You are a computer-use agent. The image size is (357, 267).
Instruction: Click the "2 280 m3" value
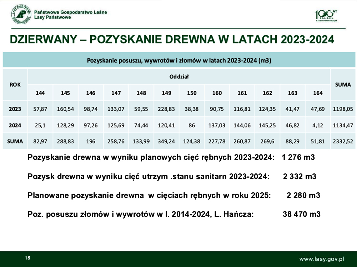[x=303, y=195]
